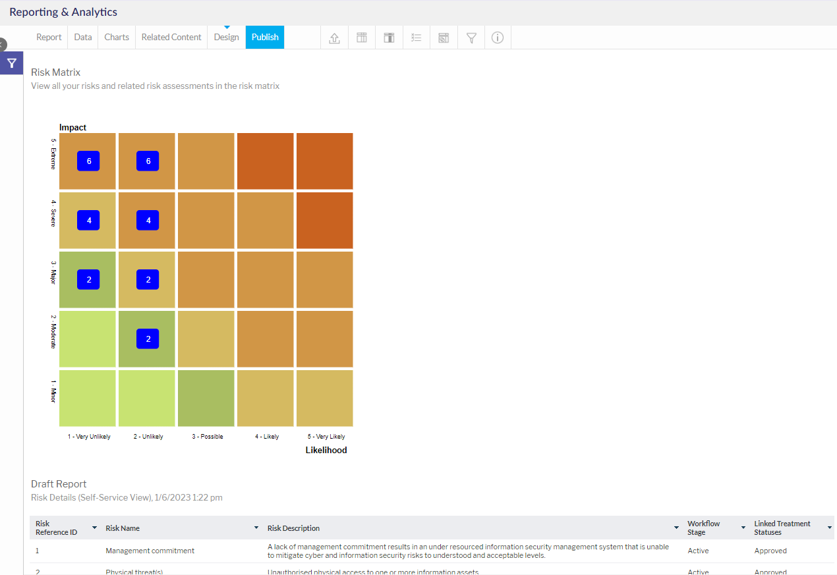Viewport: 837px width, 575px height.
Task: Click the funnel filter icon in the top toolbar
Action: click(471, 38)
